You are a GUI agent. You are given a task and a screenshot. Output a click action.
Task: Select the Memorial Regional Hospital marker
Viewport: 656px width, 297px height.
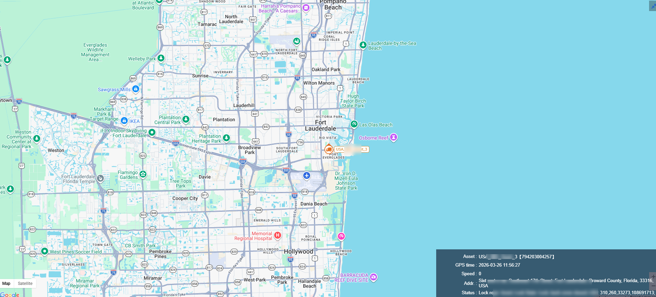coord(277,235)
